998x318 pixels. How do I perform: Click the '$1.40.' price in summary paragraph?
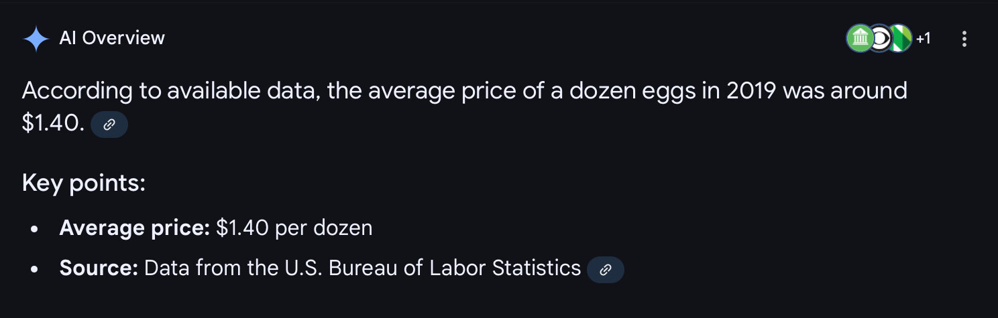coord(53,125)
